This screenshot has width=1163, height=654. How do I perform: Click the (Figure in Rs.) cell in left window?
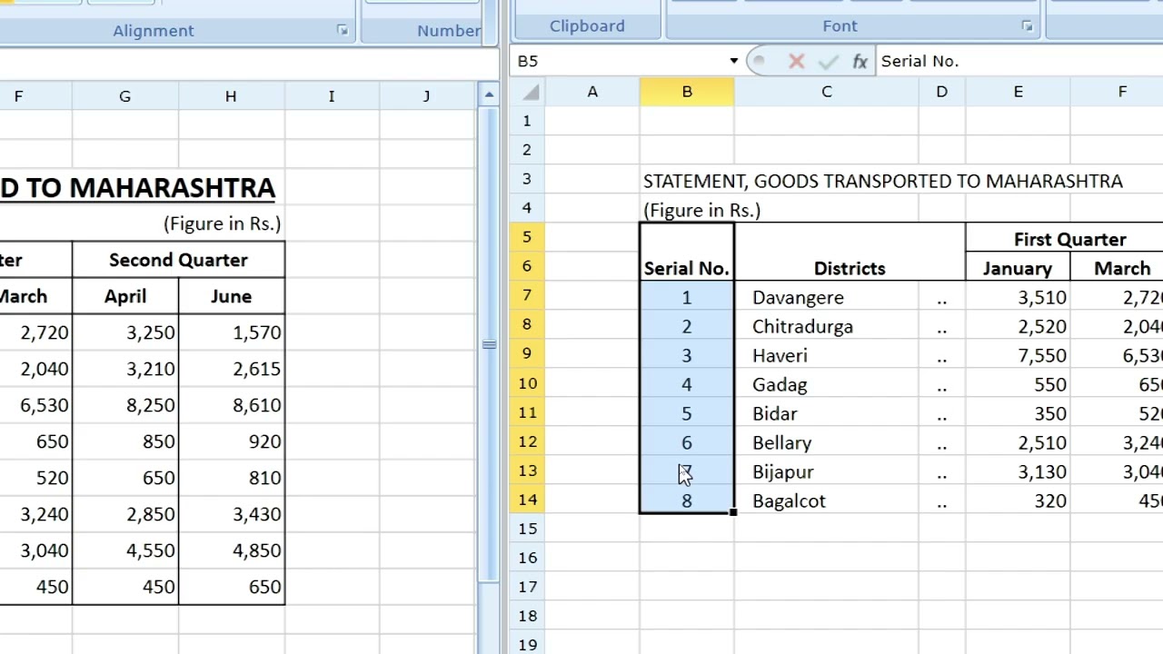point(223,223)
